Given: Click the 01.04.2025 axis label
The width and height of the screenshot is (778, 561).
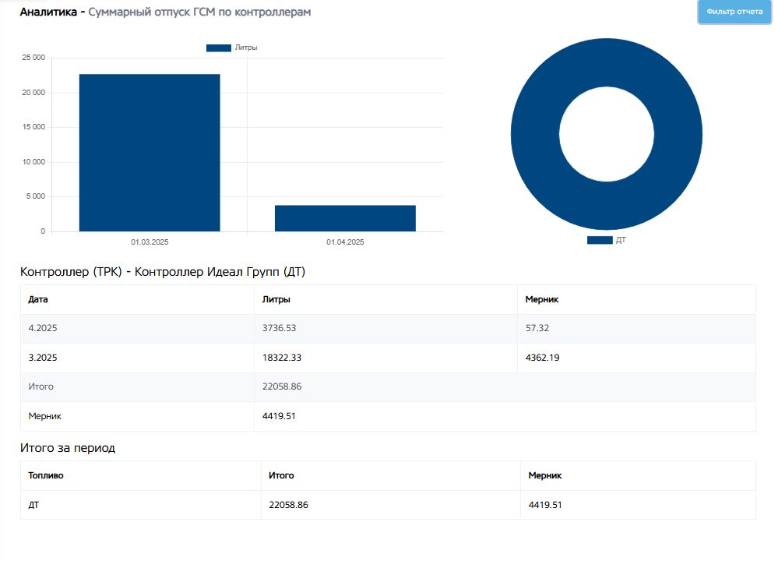Looking at the screenshot, I should pyautogui.click(x=345, y=242).
